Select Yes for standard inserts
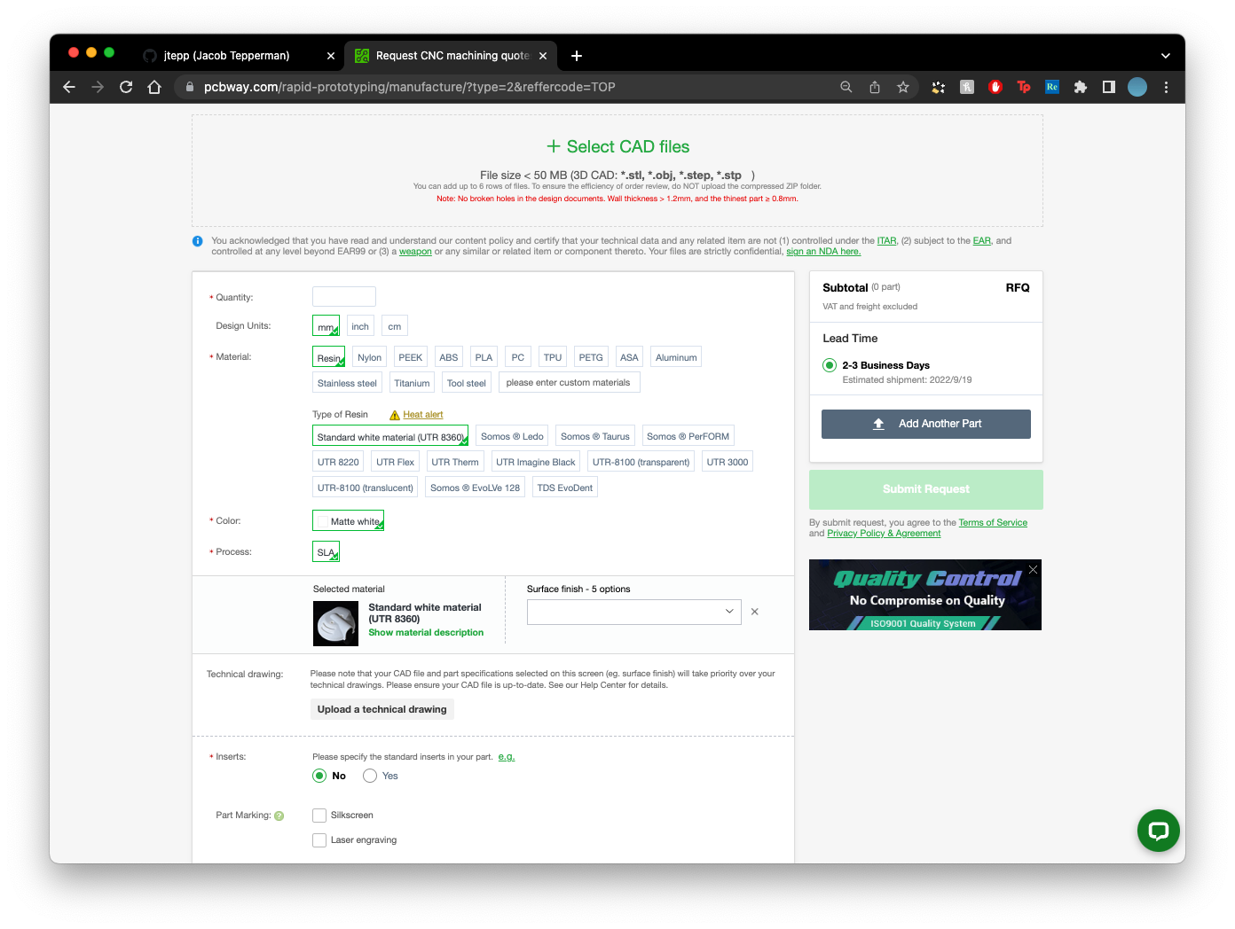Image resolution: width=1235 pixels, height=929 pixels. point(369,776)
